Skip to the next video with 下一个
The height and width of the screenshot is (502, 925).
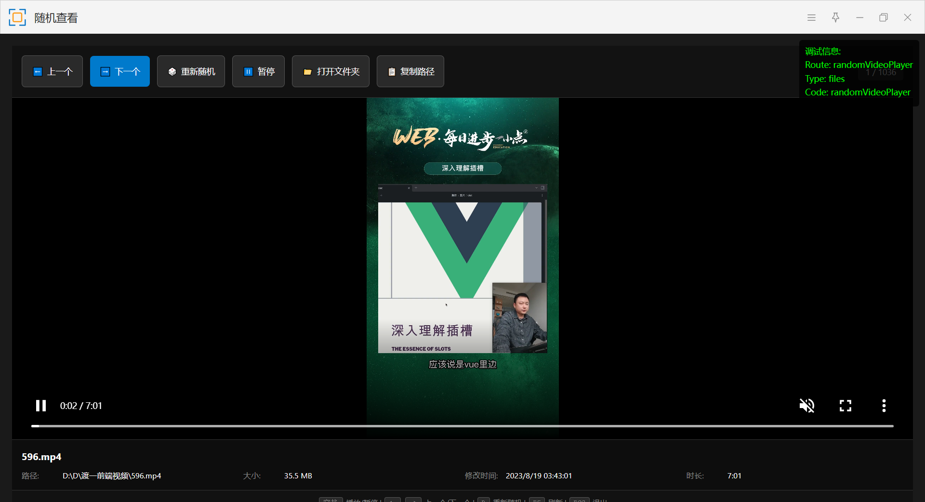pyautogui.click(x=120, y=71)
